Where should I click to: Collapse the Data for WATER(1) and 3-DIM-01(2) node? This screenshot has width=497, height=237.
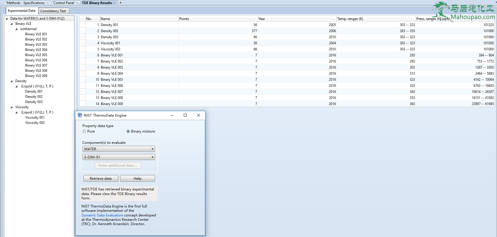click(7, 19)
